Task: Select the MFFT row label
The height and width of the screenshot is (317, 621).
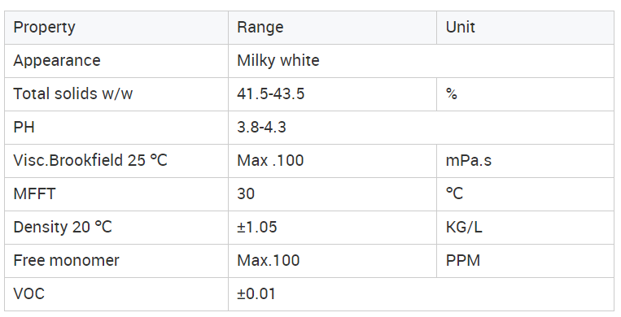Action: [116, 194]
